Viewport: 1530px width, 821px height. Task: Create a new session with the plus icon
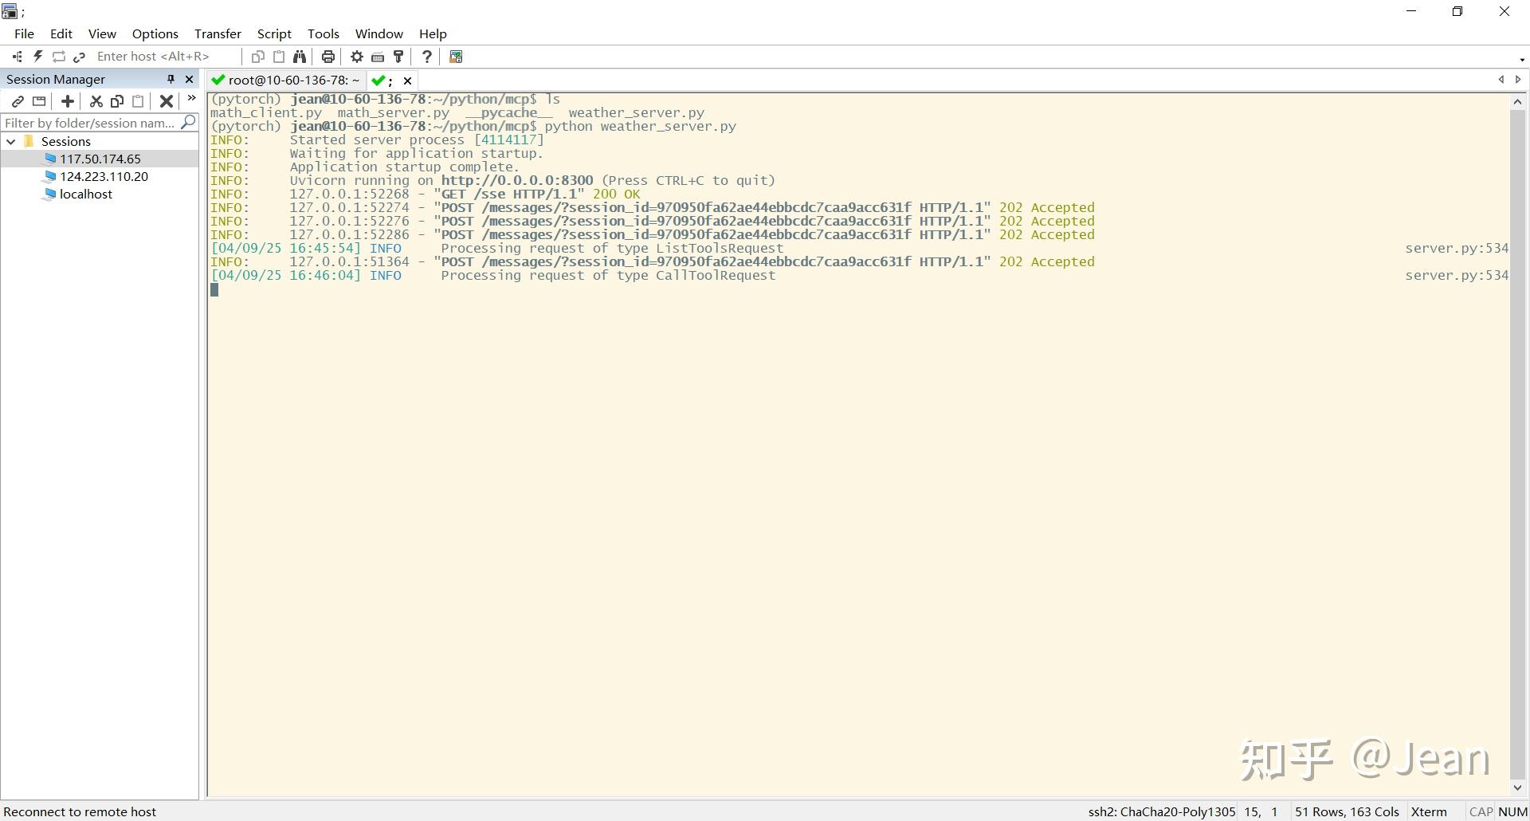click(x=68, y=101)
